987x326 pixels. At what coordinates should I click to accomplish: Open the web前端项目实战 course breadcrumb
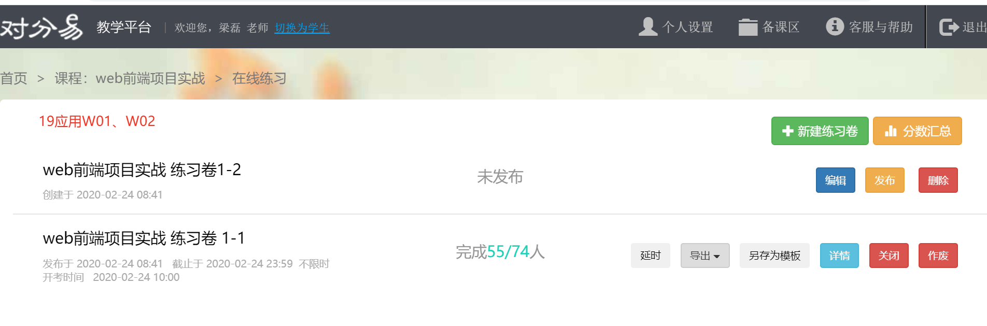[130, 78]
